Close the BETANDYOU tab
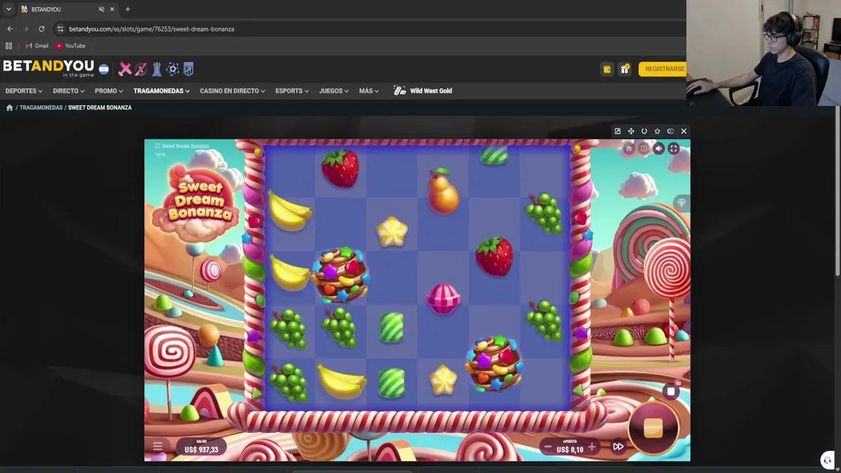The height and width of the screenshot is (473, 841). (112, 9)
